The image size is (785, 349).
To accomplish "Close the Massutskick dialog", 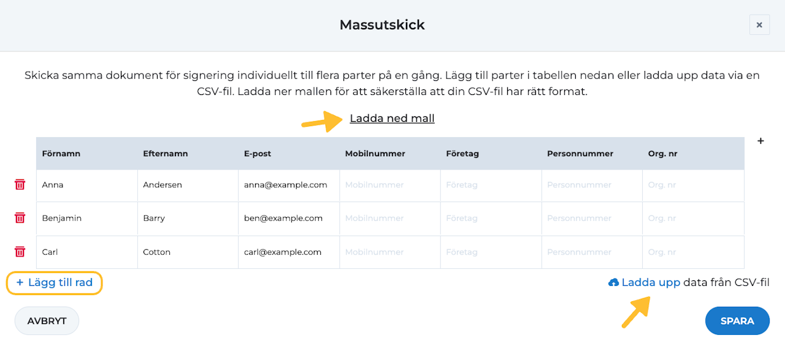I will point(759,25).
